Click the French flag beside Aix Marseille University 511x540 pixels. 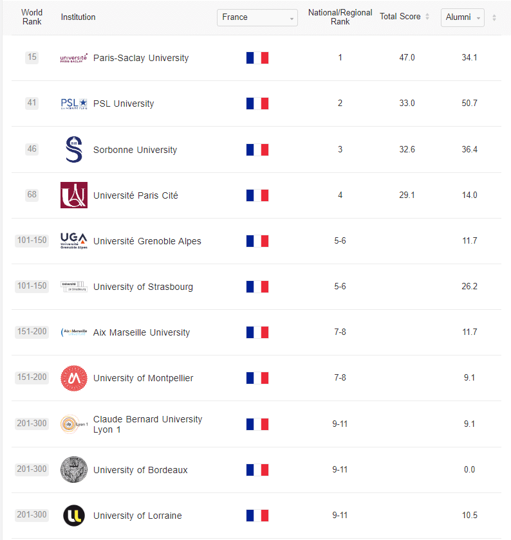coord(257,332)
